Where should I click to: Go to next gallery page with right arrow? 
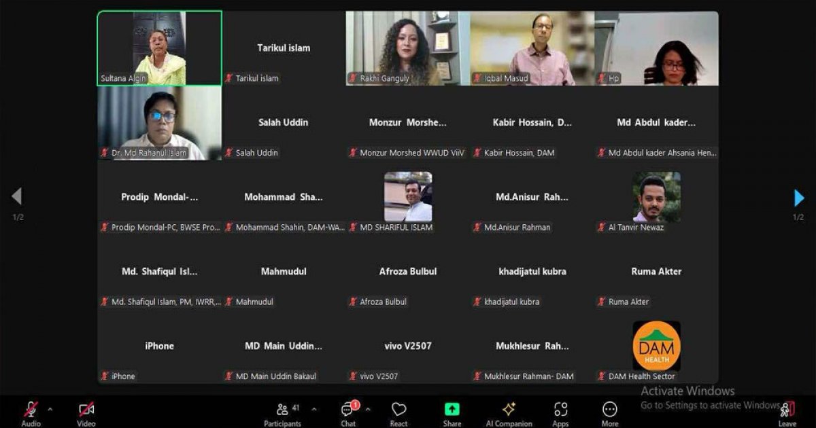(x=799, y=198)
